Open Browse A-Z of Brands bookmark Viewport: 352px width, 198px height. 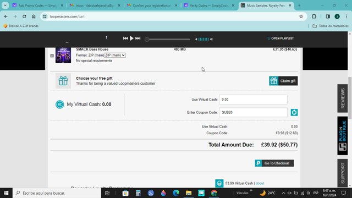(21, 26)
